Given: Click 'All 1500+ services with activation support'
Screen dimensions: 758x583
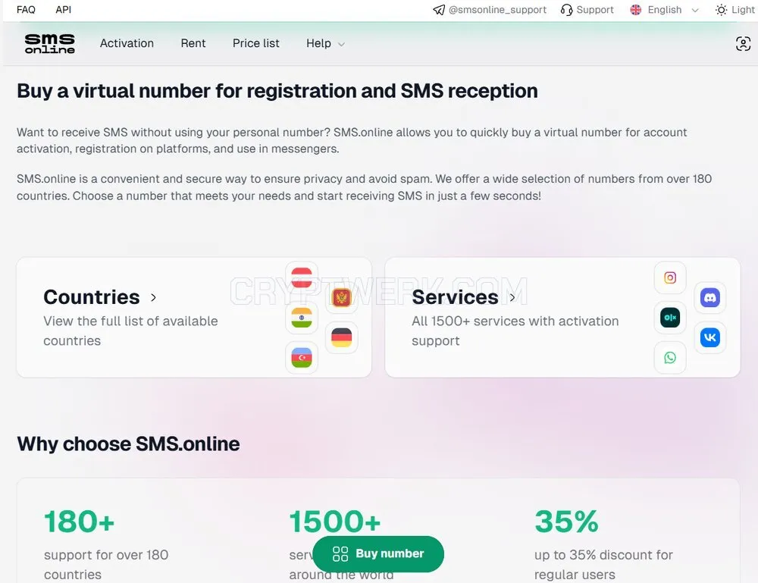Looking at the screenshot, I should coord(515,331).
